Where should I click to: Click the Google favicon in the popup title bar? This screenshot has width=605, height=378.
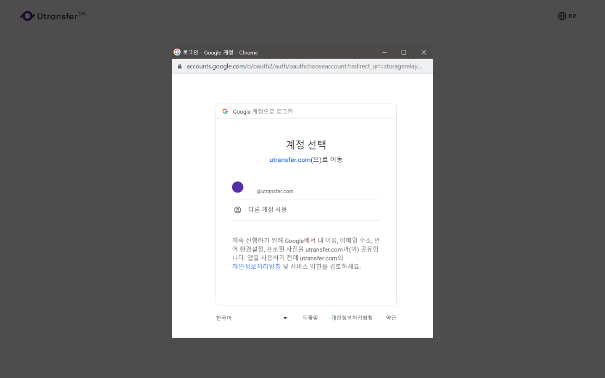tap(177, 52)
